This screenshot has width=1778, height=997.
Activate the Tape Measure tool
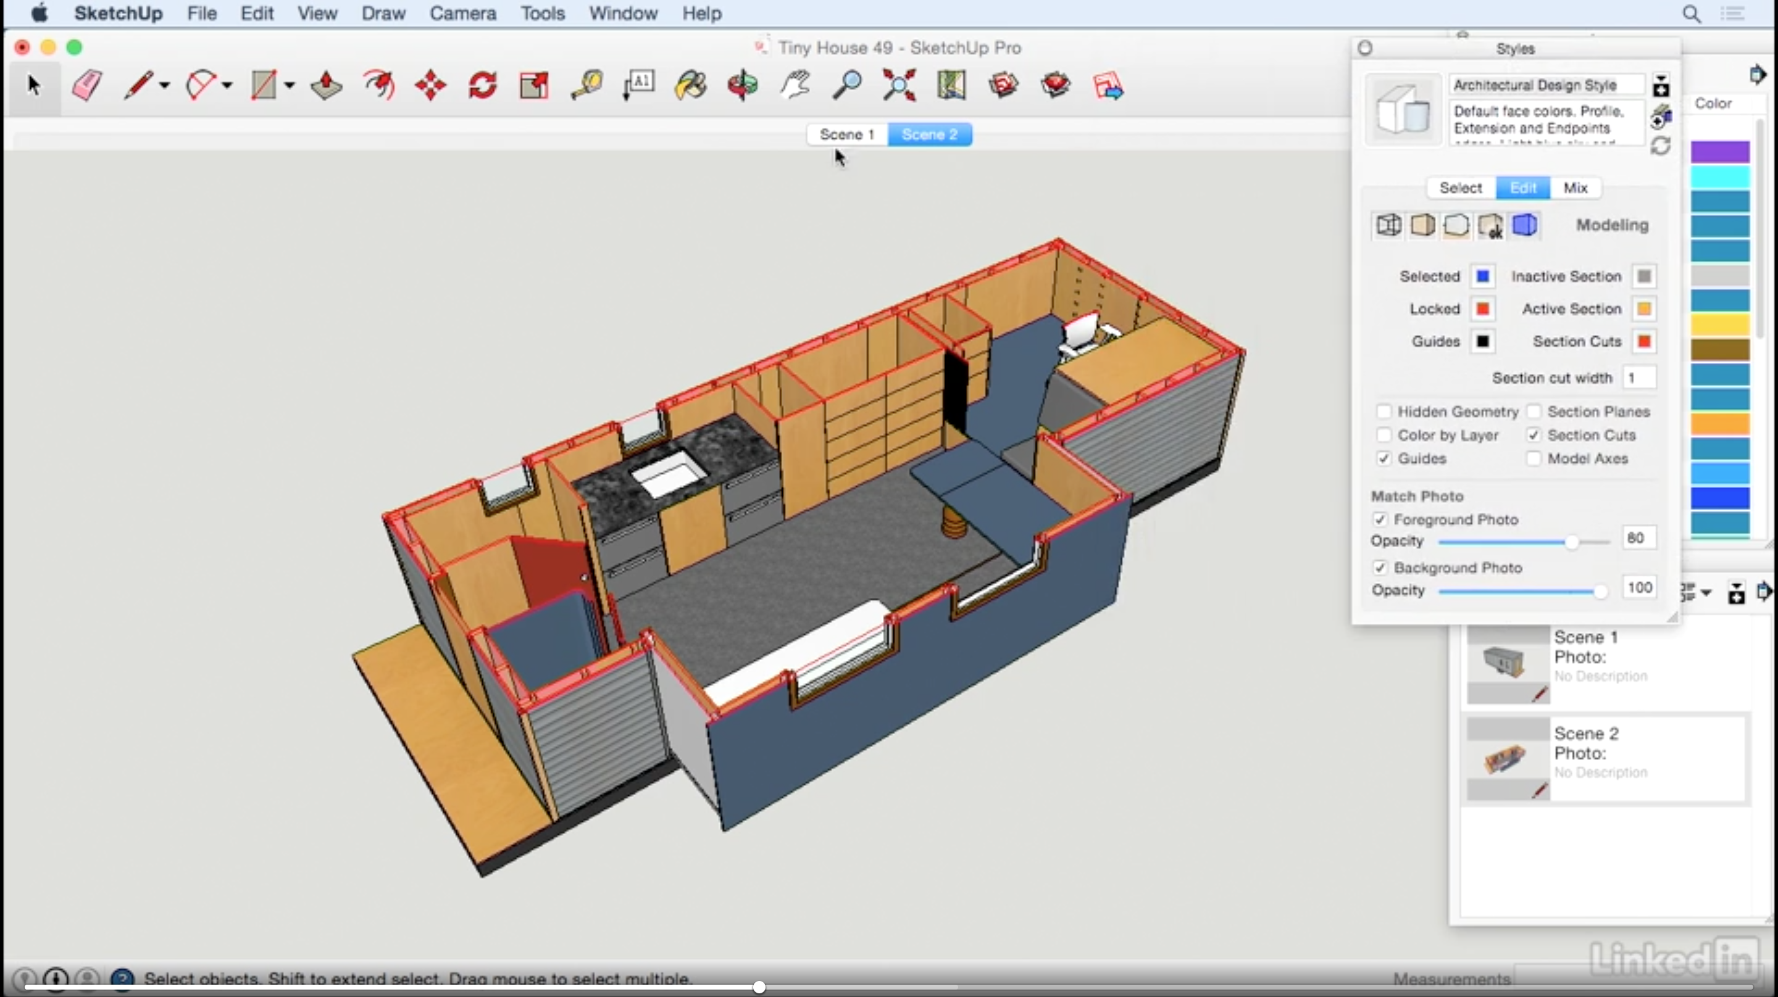click(x=586, y=86)
